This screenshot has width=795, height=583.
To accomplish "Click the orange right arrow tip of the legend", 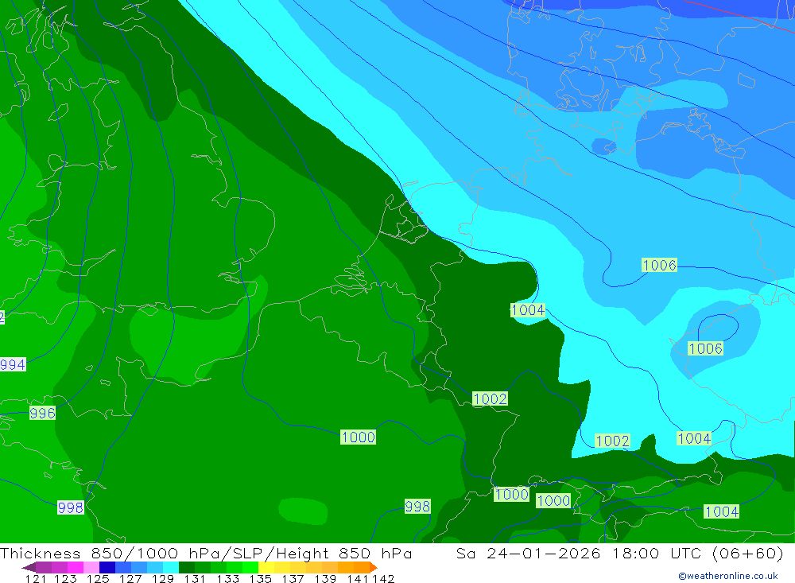I will (374, 568).
